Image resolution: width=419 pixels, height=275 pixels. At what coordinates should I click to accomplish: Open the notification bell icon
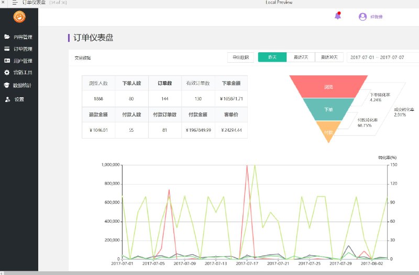pos(338,16)
